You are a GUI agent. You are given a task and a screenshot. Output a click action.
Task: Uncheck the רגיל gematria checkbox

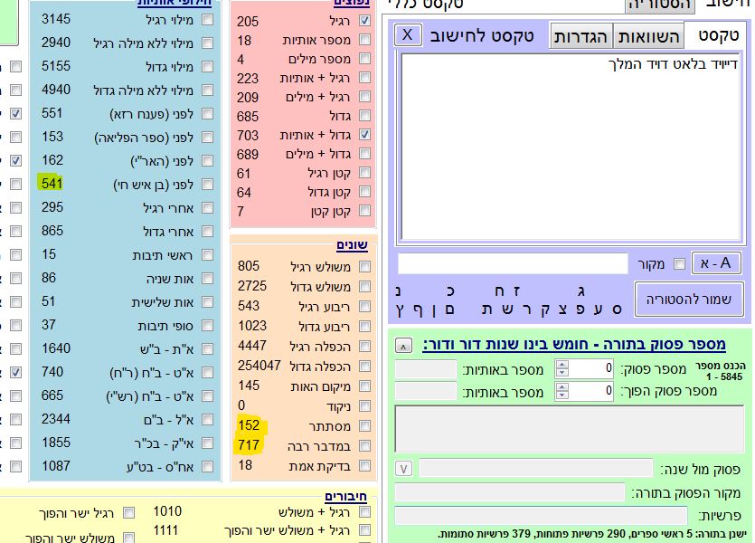pyautogui.click(x=364, y=21)
